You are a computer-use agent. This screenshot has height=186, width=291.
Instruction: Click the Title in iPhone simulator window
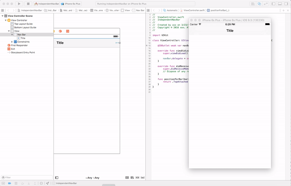pyautogui.click(x=230, y=31)
